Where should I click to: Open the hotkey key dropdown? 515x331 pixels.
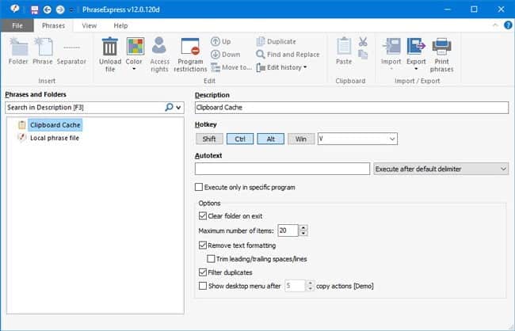click(x=392, y=139)
